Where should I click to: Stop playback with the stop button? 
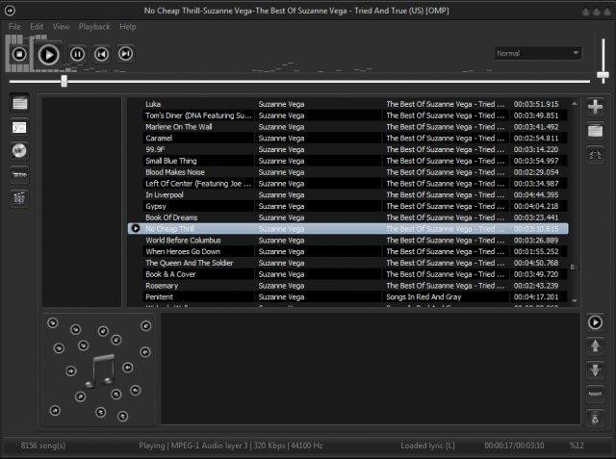[19, 54]
